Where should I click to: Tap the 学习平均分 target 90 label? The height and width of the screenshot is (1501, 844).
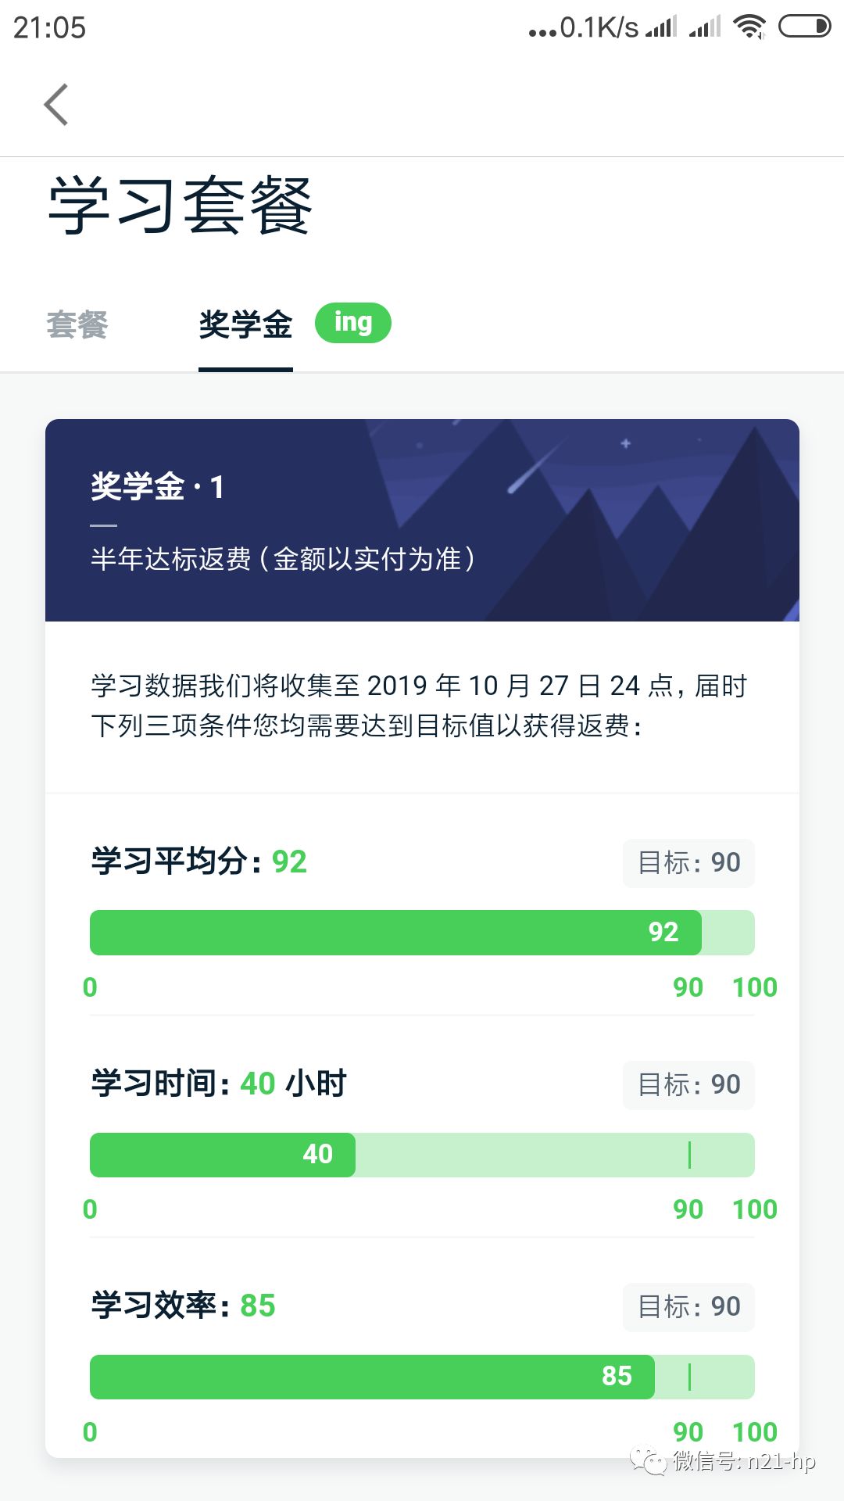(688, 862)
